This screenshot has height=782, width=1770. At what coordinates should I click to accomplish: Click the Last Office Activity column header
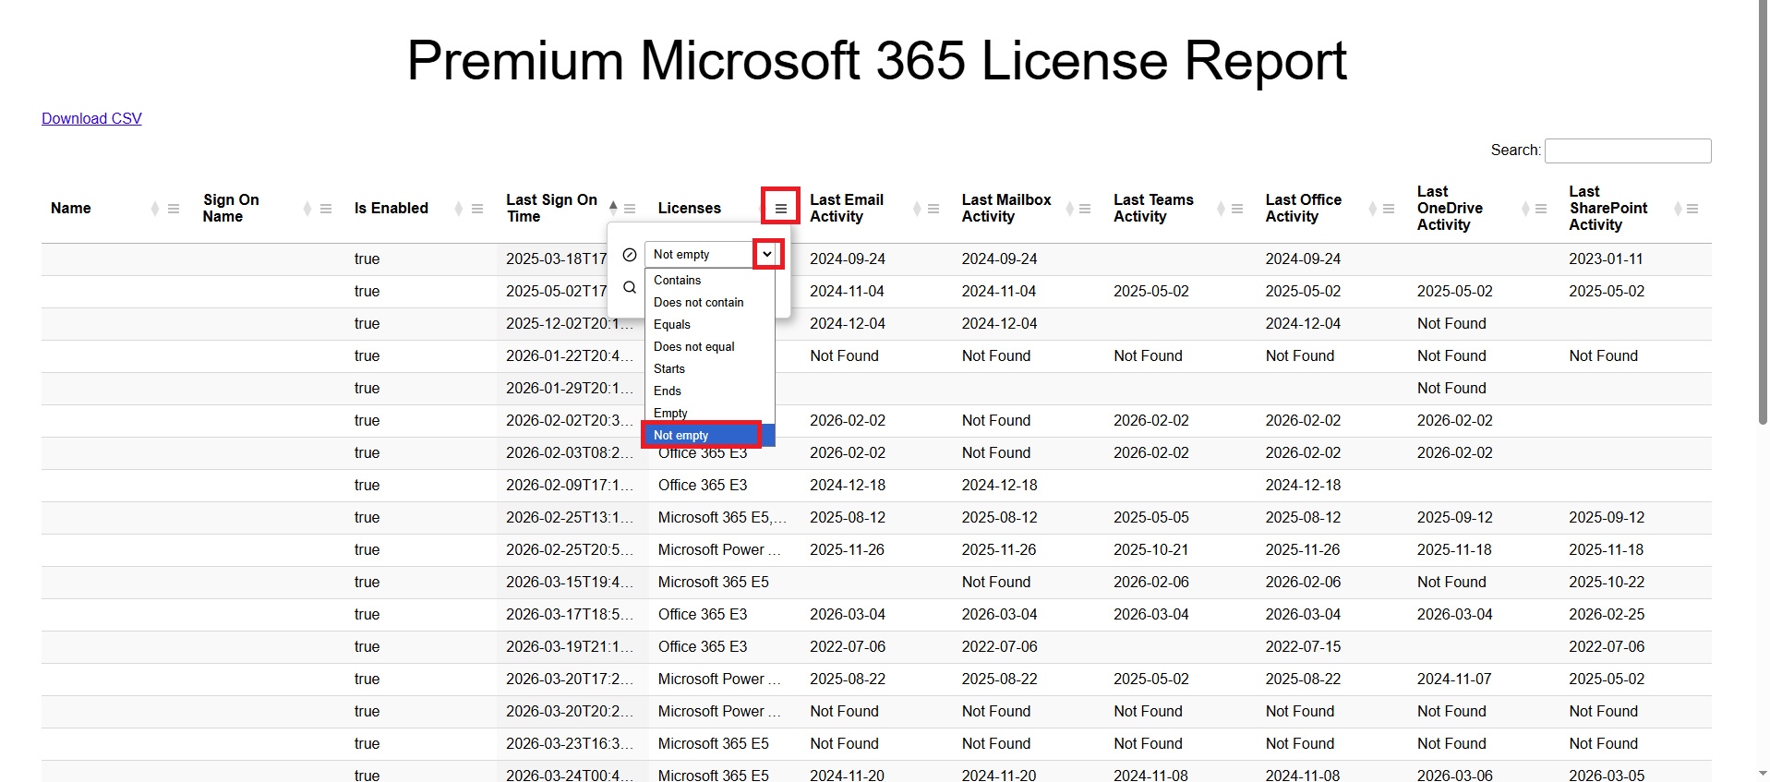pyautogui.click(x=1303, y=208)
